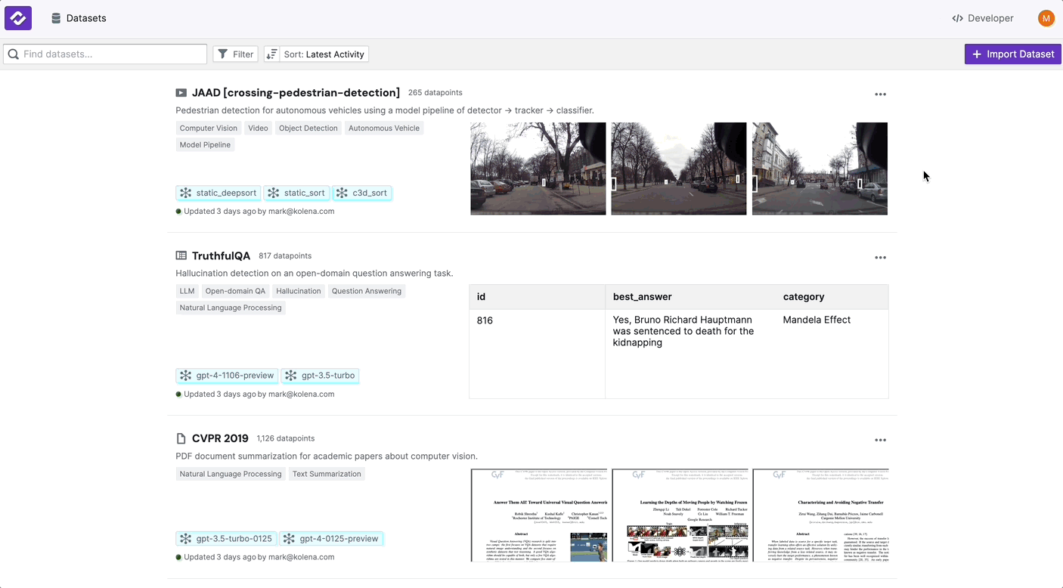1063x588 pixels.
Task: Select the c3d_sort model chip
Action: (x=362, y=193)
